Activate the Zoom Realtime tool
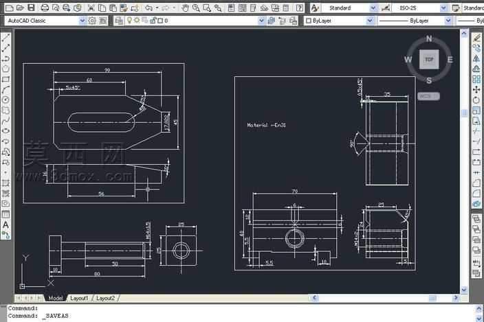484x322 pixels. [x=196, y=8]
